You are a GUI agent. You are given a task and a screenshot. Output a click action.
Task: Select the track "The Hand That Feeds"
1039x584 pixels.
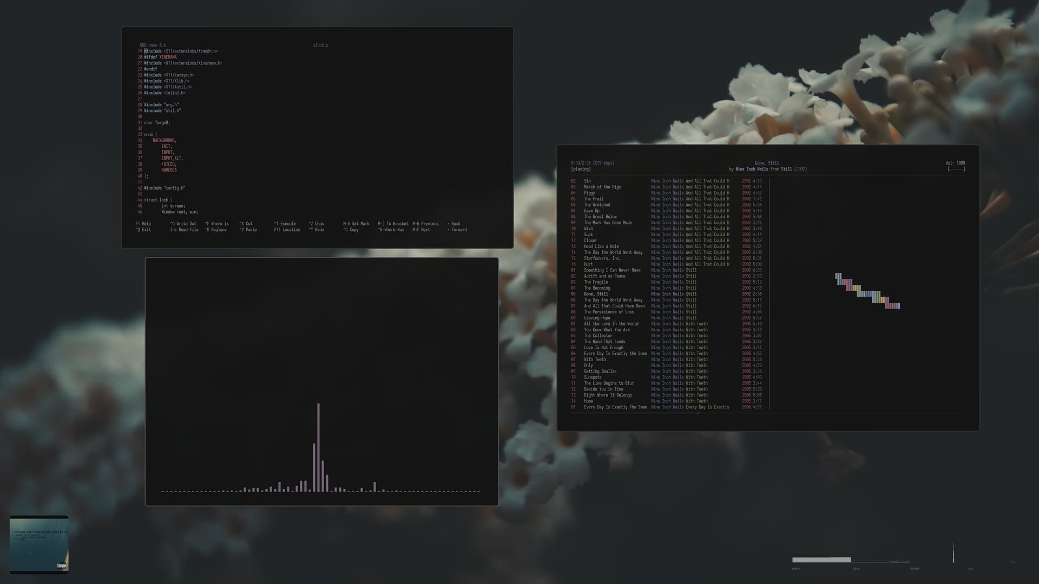click(604, 342)
